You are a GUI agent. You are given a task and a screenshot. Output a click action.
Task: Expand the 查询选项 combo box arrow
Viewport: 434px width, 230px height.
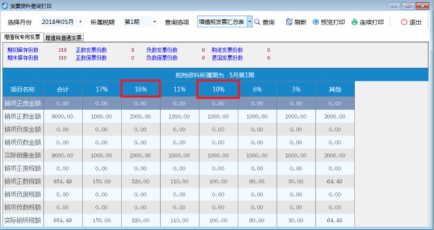250,21
